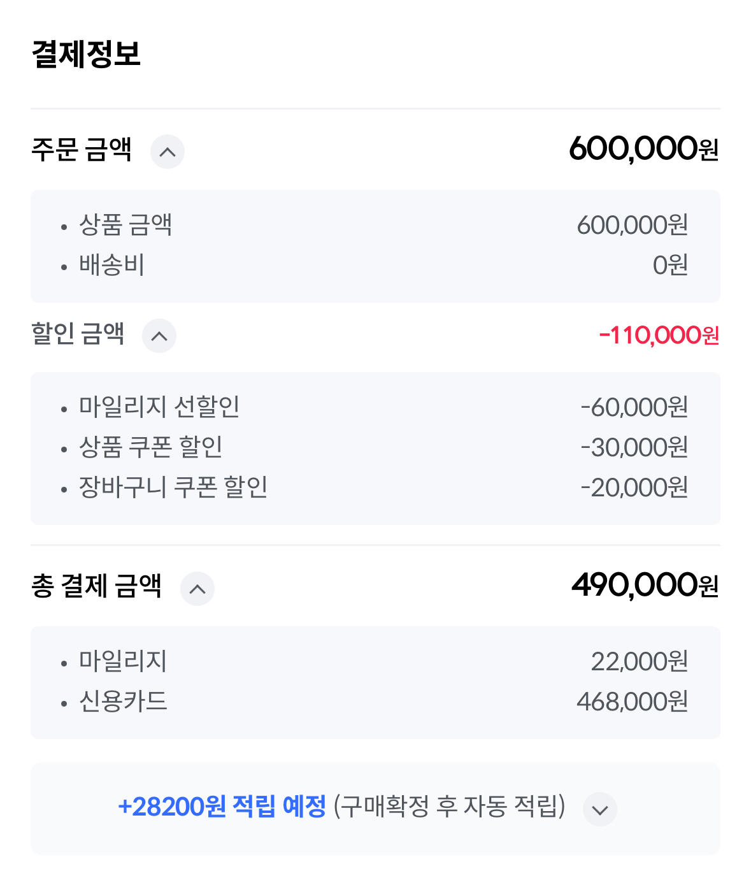Collapse the 주문 금액 section chevron
751x878 pixels.
167,152
